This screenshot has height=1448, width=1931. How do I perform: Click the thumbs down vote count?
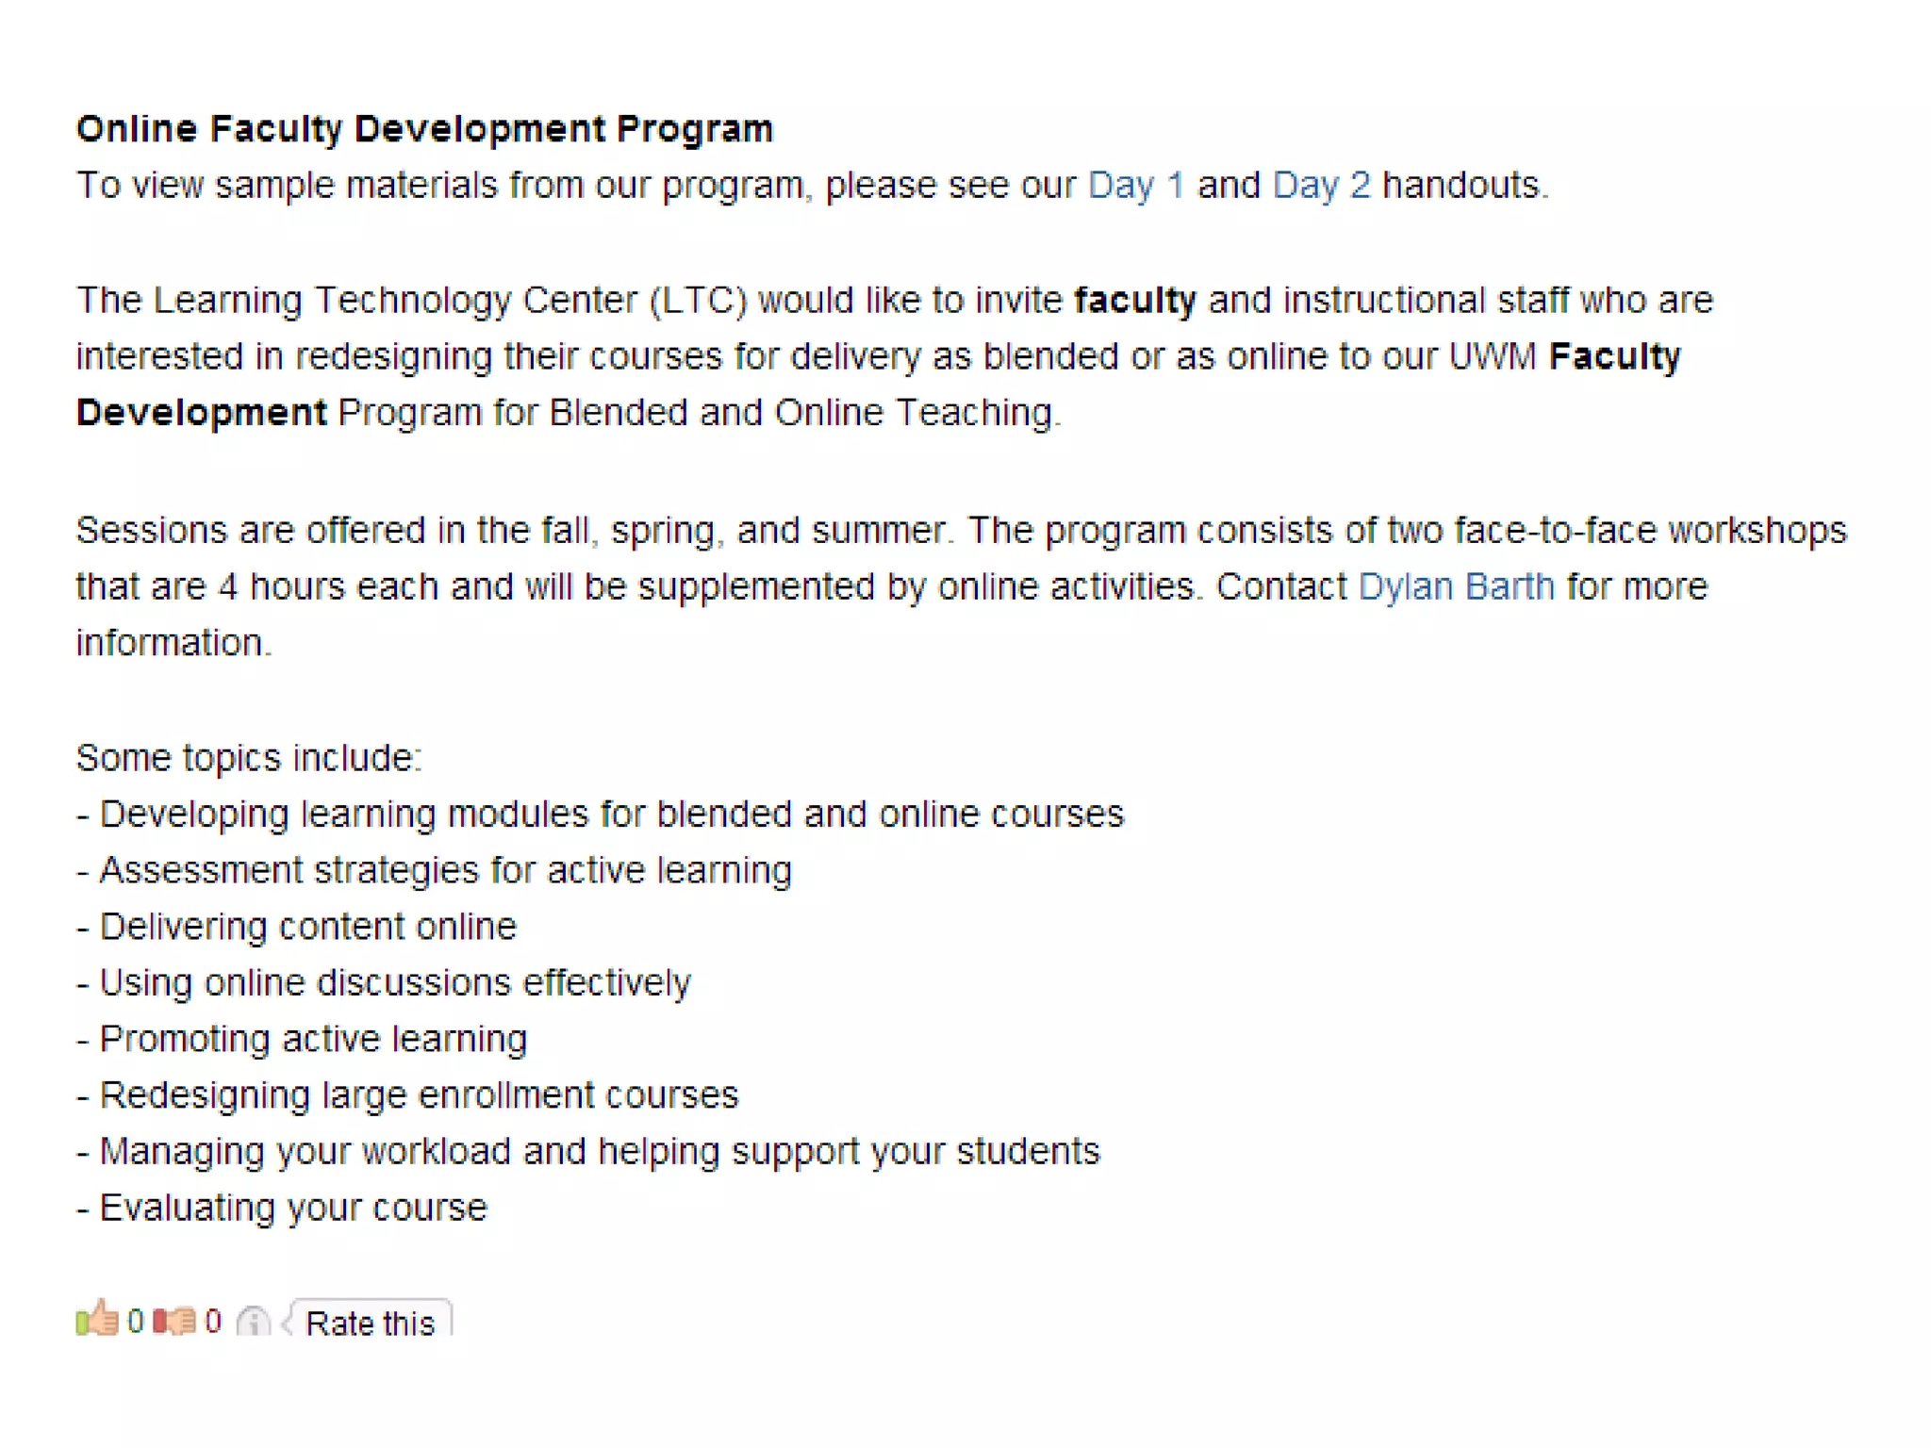pos(213,1321)
